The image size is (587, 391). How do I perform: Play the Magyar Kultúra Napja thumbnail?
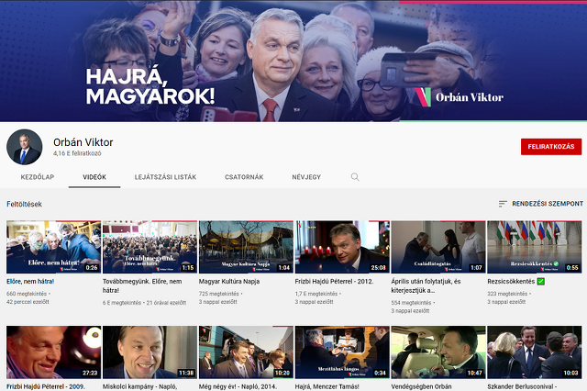click(246, 247)
